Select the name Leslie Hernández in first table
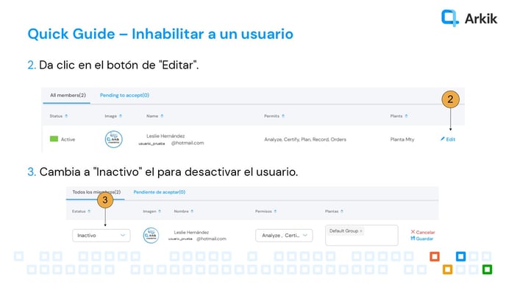The image size is (506, 285). tap(165, 136)
